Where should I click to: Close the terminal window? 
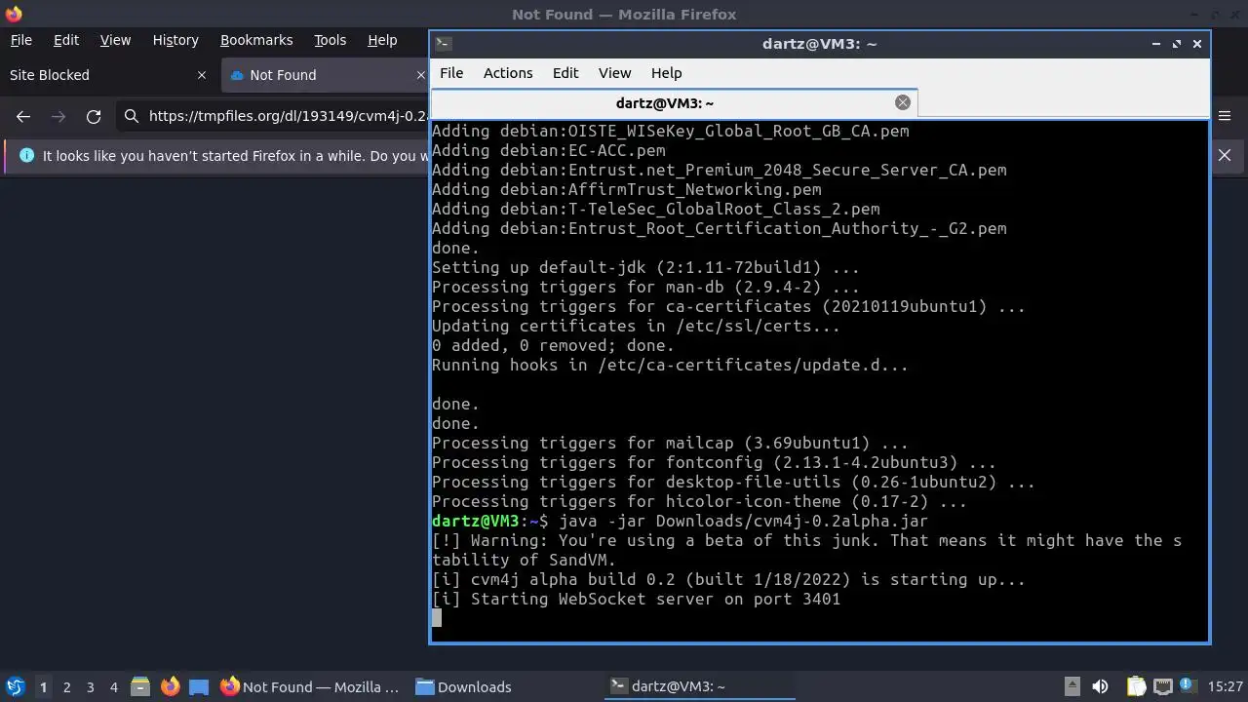pos(1197,43)
